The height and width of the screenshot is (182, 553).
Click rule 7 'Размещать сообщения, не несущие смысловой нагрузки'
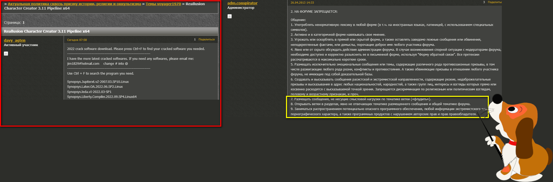click(x=361, y=99)
